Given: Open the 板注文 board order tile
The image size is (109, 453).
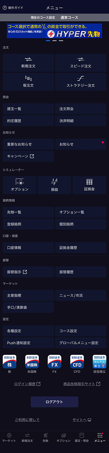Looking at the screenshot, I should (28, 82).
